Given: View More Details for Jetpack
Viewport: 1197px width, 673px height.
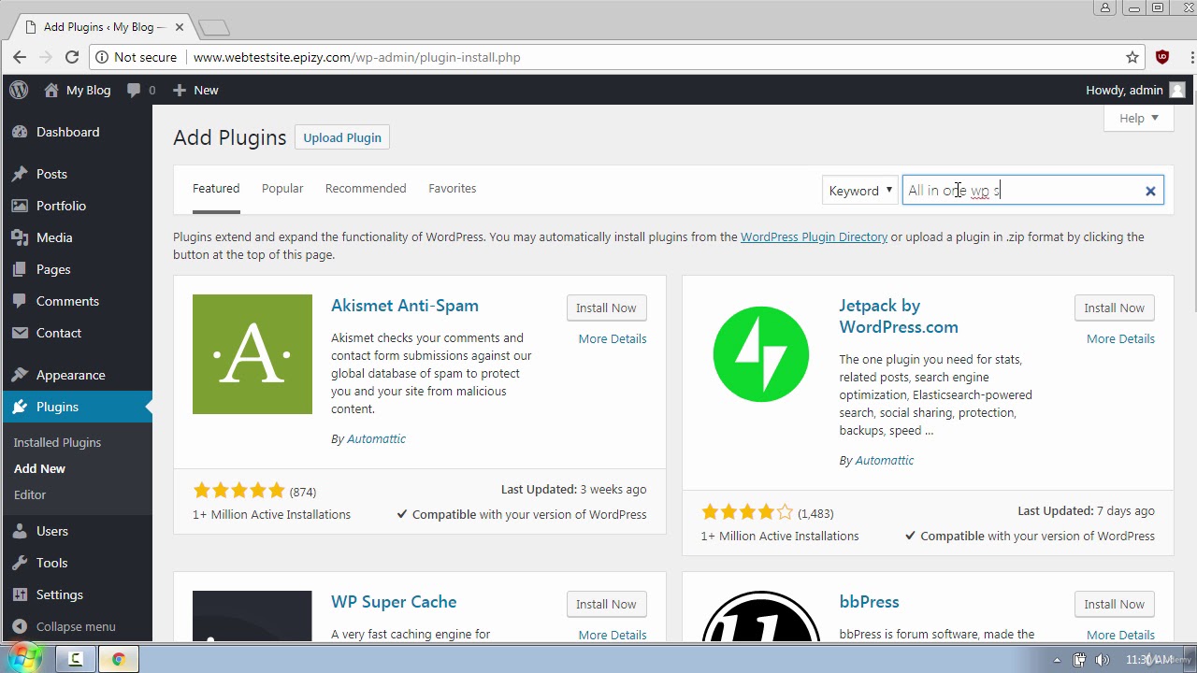Looking at the screenshot, I should 1120,338.
